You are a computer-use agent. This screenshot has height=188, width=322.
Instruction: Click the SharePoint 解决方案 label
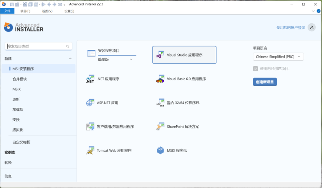(183, 127)
